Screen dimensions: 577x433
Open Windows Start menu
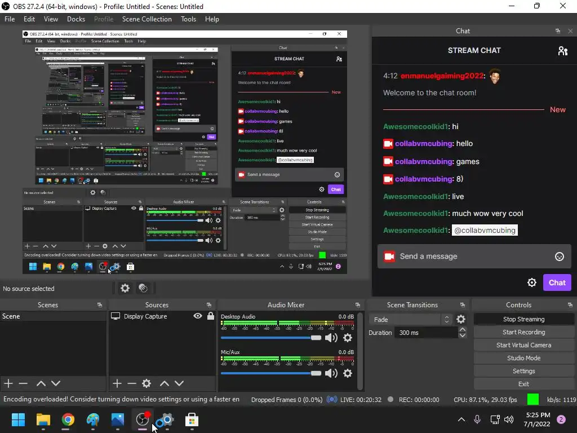coord(18,419)
